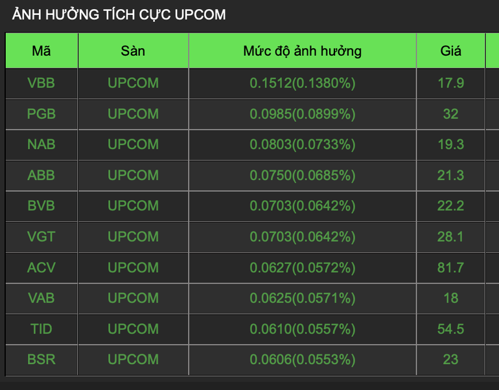
Task: Click UPCOM exchange cell in TID row
Action: point(133,329)
